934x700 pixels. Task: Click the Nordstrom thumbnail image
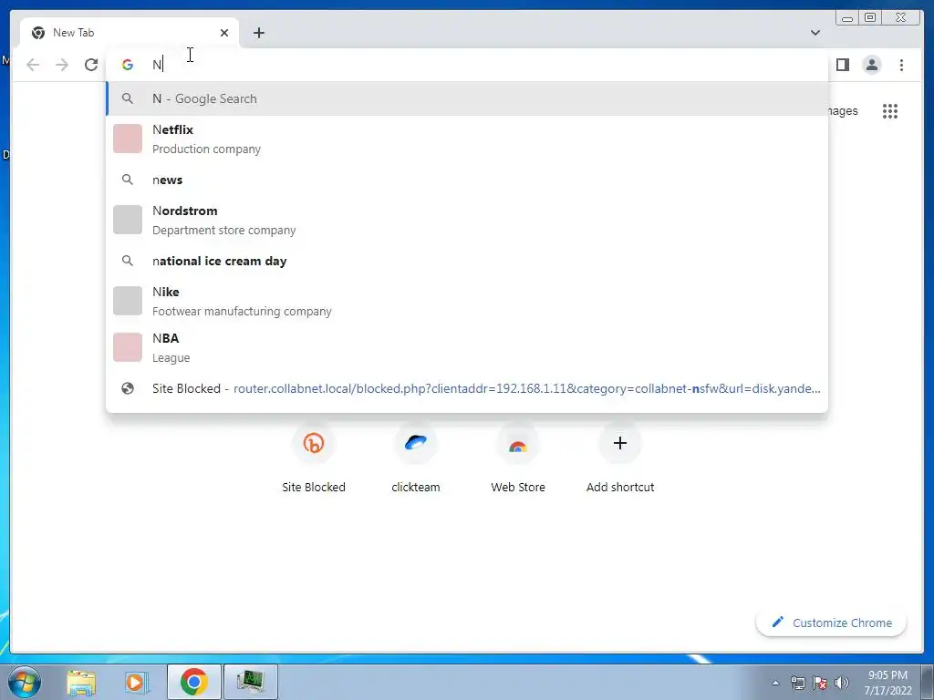click(128, 221)
